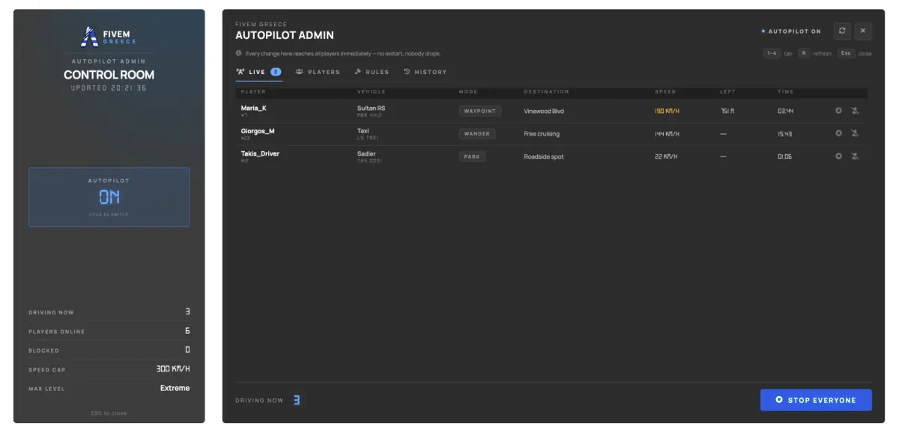899x435 pixels.
Task: Click the LEFT column header
Action: 727,91
